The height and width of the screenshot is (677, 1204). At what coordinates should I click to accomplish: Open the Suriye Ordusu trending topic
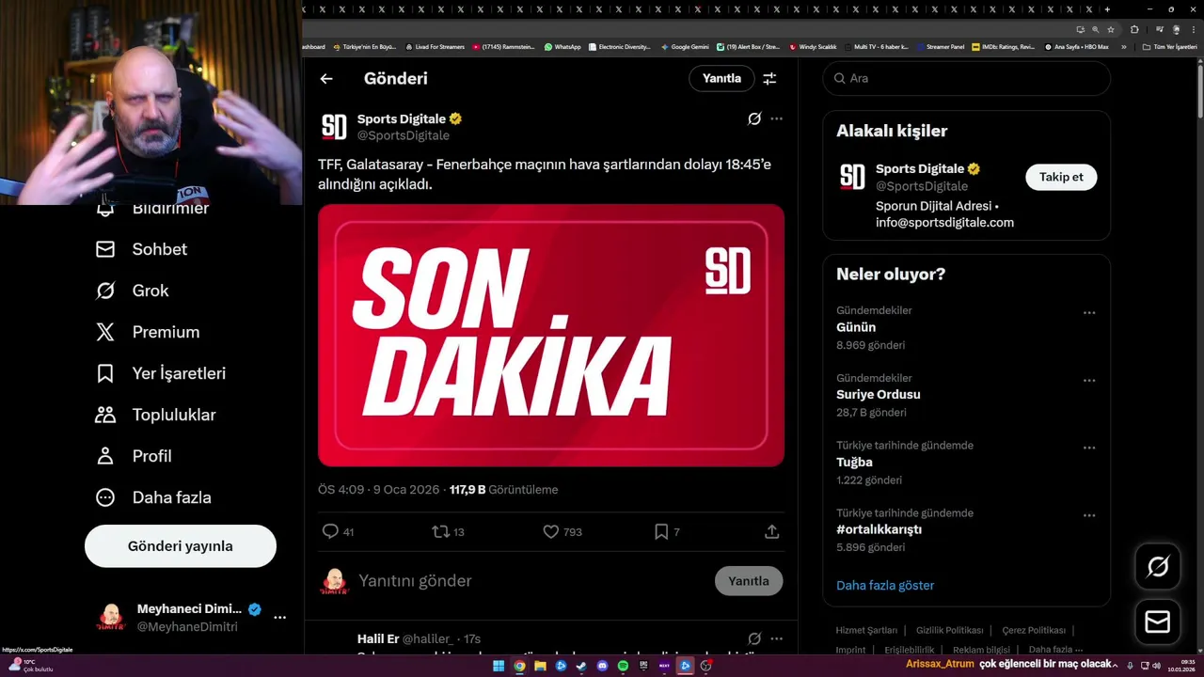tap(879, 395)
